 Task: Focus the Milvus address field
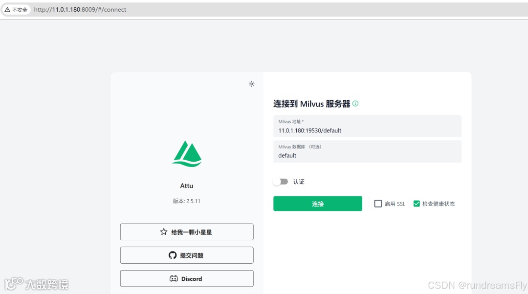click(x=367, y=126)
